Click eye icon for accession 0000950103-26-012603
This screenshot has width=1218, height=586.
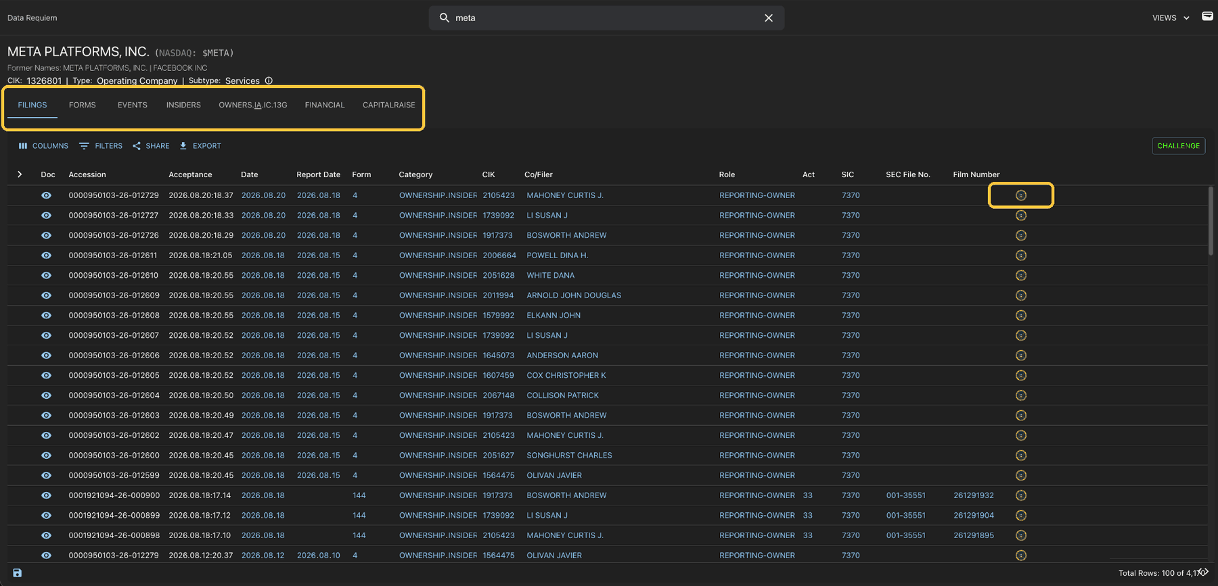click(x=46, y=416)
